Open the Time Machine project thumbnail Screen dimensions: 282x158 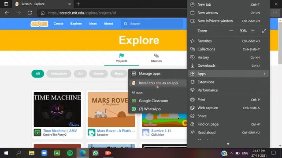(57, 109)
